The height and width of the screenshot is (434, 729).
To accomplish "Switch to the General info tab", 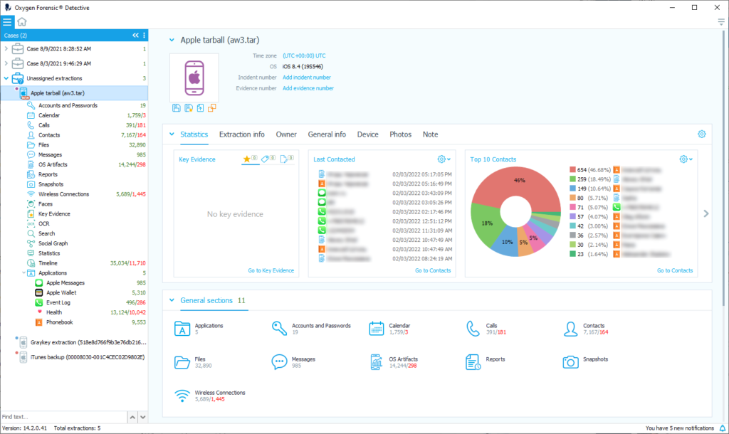I will [x=327, y=134].
